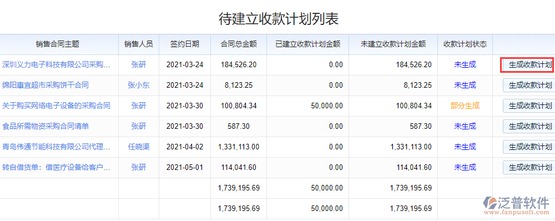Click salesperson 张研 in 深圳义力 row
The width and height of the screenshot is (555, 221).
tap(138, 65)
